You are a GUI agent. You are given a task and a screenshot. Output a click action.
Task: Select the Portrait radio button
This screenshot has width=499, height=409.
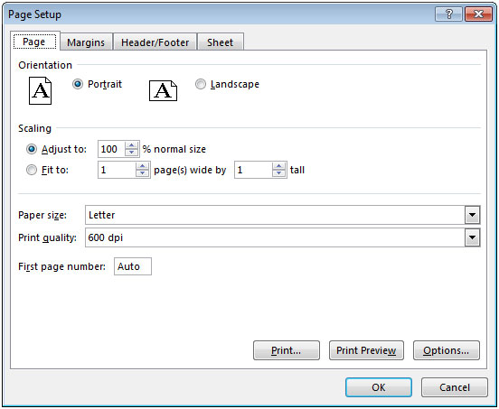click(78, 84)
